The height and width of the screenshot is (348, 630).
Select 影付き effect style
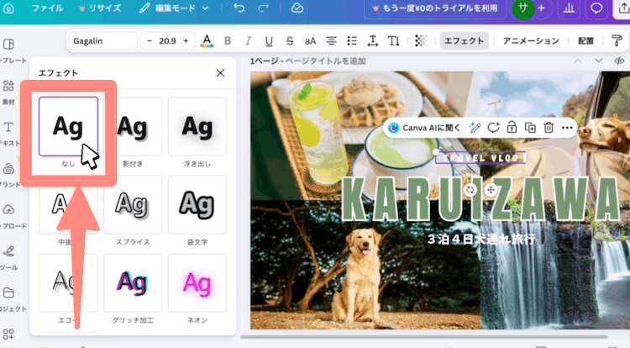click(133, 126)
